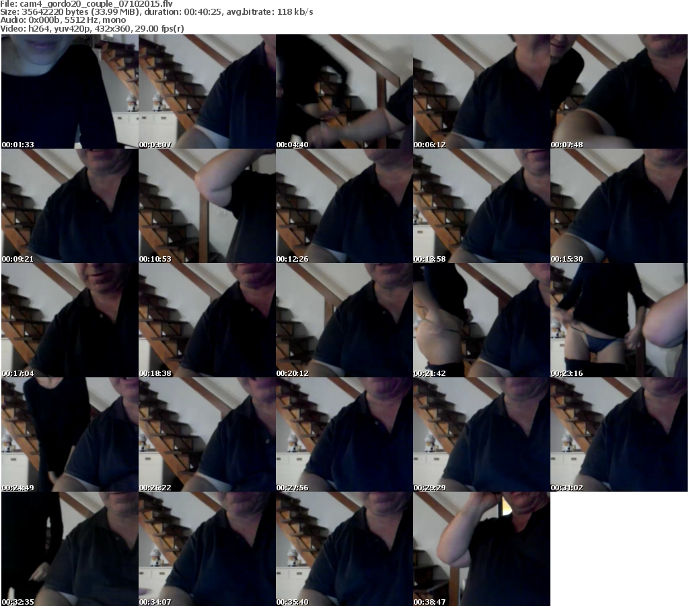The height and width of the screenshot is (606, 689).
Task: Click the 'Video: h264, yuv420p' header line
Action: click(92, 28)
